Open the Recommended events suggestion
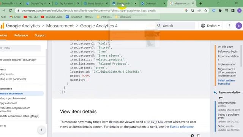Viewport: 243px width, 137px height. click(x=227, y=105)
